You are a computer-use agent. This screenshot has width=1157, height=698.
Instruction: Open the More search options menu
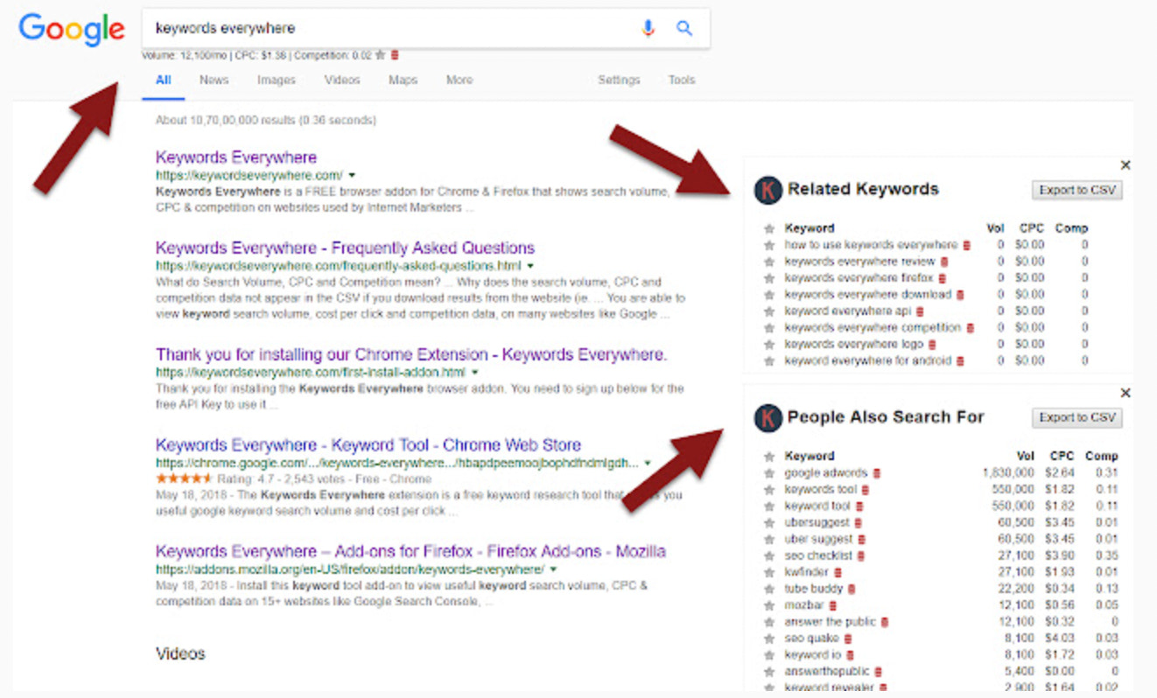tap(459, 80)
